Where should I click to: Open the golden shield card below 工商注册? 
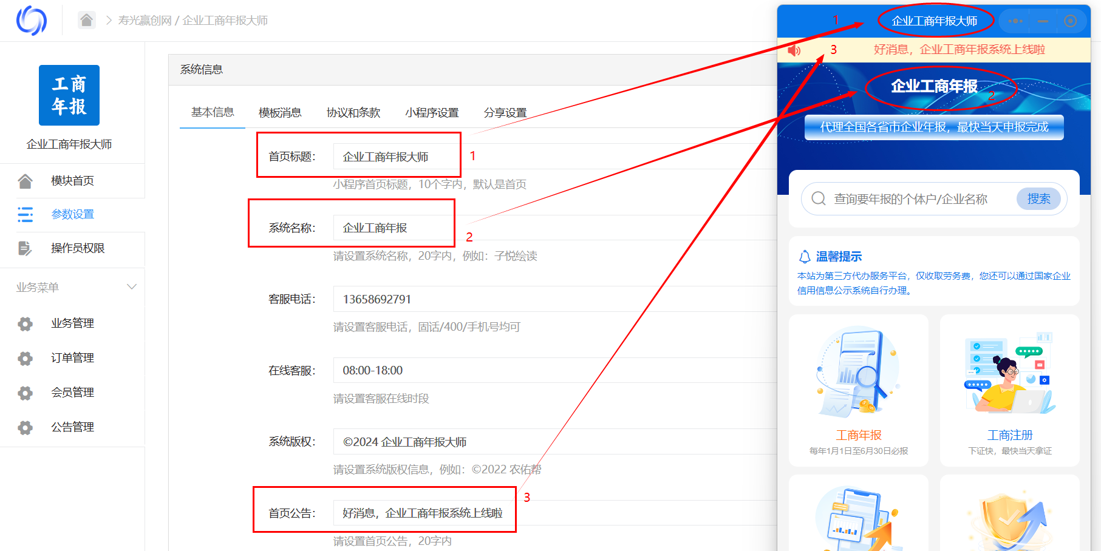[x=1010, y=513]
